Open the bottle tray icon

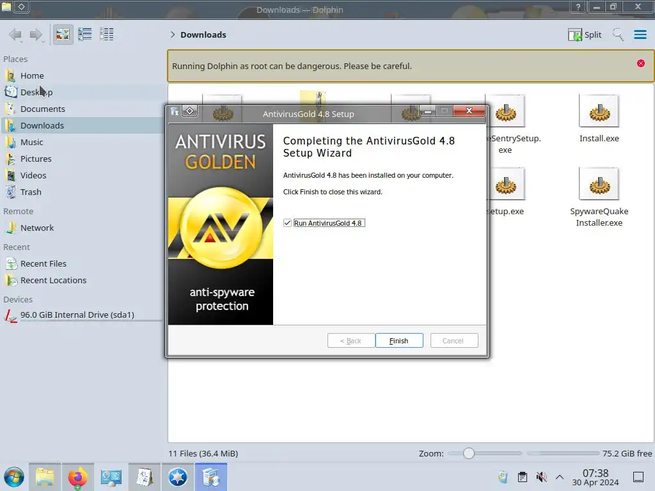coord(503,477)
